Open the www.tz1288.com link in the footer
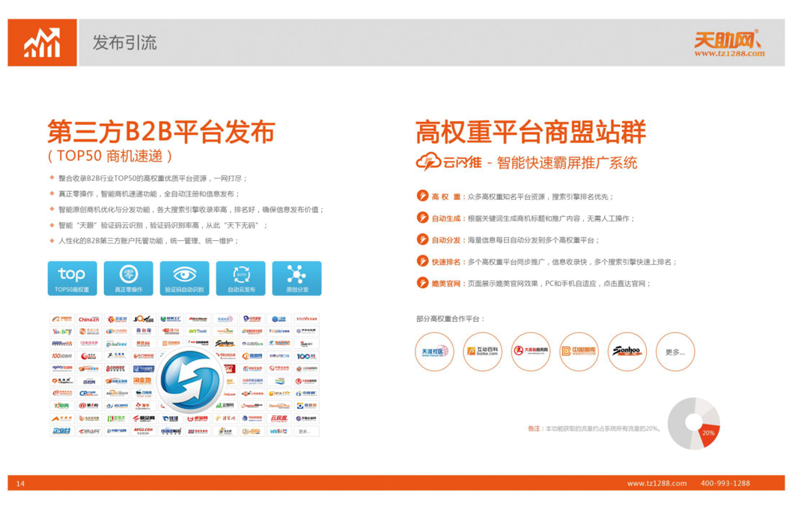The image size is (792, 509). (657, 484)
